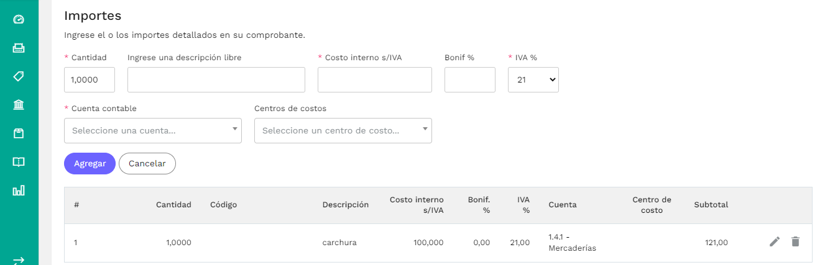Open the dashboard gauge sidebar icon
Image resolution: width=825 pixels, height=265 pixels.
tap(19, 19)
